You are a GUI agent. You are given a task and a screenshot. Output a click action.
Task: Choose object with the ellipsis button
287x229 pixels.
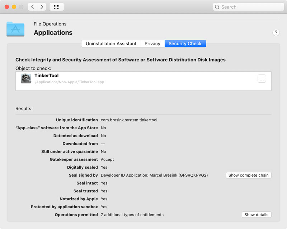tap(262, 79)
